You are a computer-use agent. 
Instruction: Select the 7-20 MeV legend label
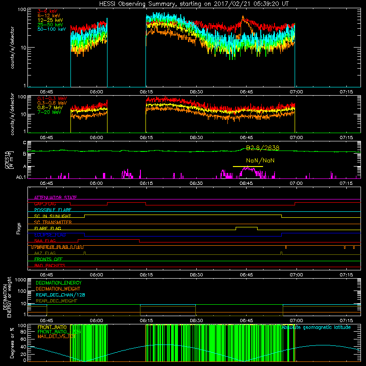[49, 112]
